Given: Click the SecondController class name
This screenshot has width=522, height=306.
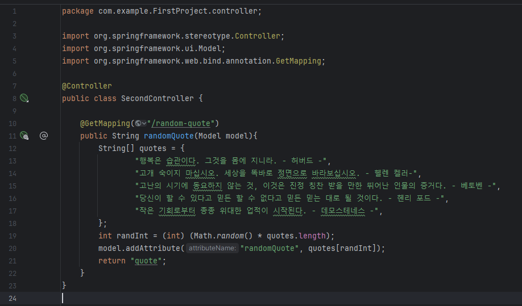Looking at the screenshot, I should (157, 98).
